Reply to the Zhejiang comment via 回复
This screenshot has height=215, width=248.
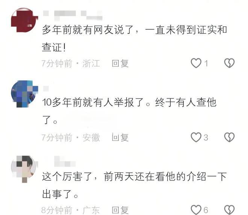[x=120, y=64]
